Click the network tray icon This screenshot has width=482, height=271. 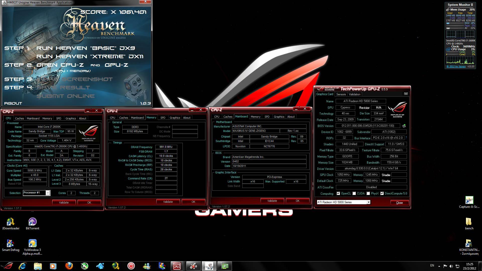click(457, 266)
